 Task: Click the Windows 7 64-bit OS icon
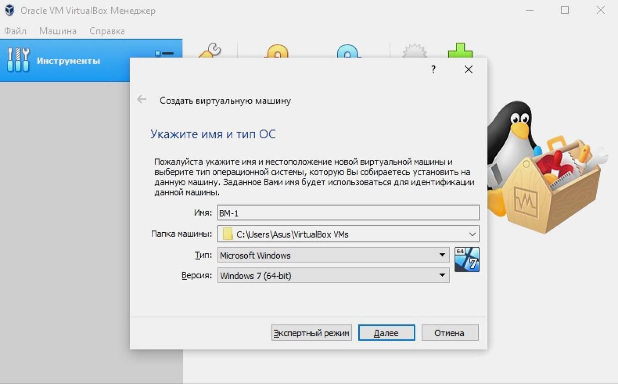pos(467,259)
